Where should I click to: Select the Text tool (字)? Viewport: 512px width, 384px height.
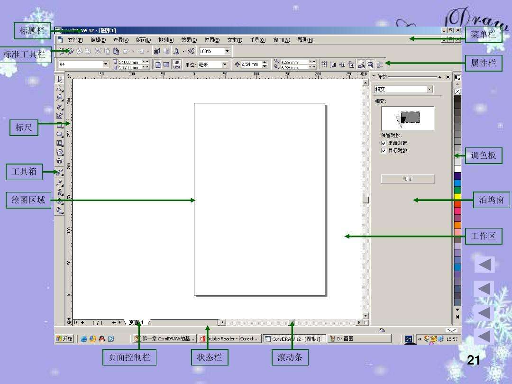click(x=60, y=161)
